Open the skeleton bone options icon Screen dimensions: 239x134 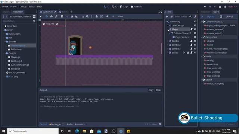(107, 16)
